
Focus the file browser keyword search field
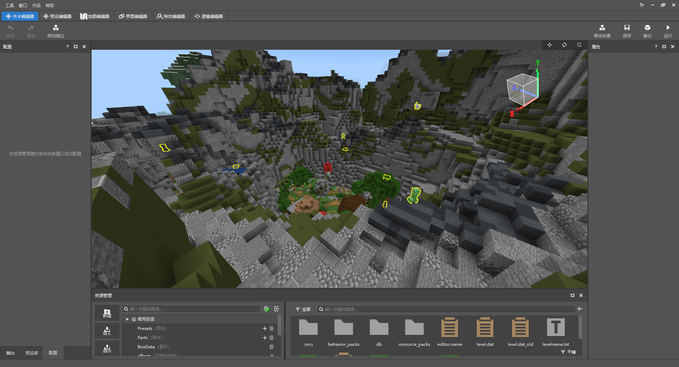(x=446, y=309)
